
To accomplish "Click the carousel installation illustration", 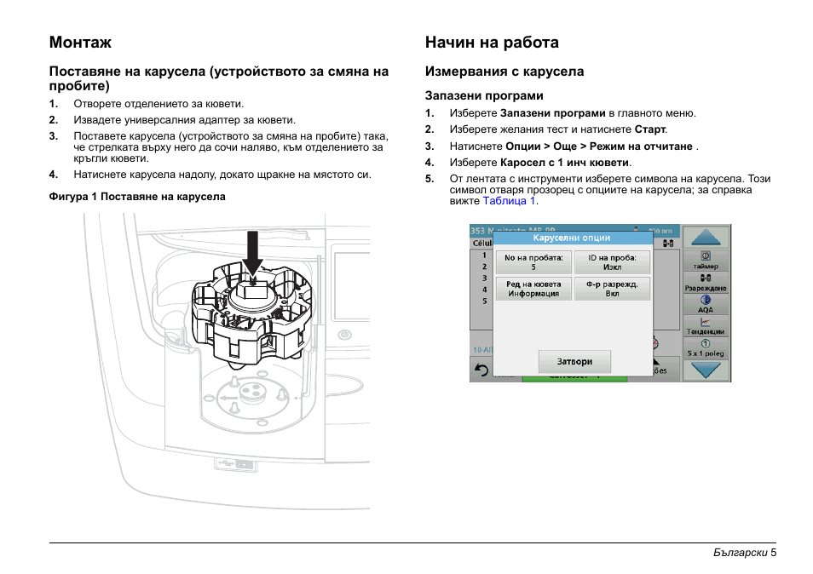I will [x=226, y=362].
